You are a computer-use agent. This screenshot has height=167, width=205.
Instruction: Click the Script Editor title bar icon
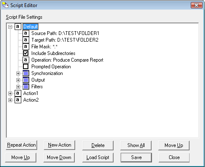tap(5, 5)
